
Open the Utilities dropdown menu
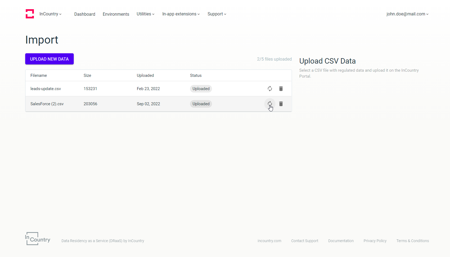[146, 14]
